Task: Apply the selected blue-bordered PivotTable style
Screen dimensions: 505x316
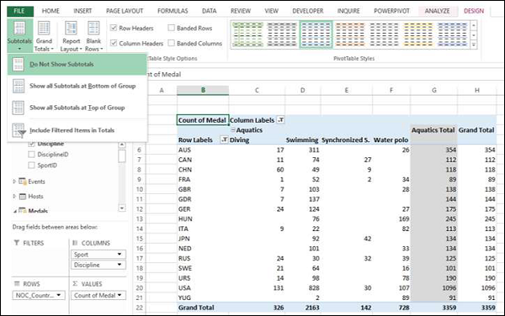Action: coord(316,34)
